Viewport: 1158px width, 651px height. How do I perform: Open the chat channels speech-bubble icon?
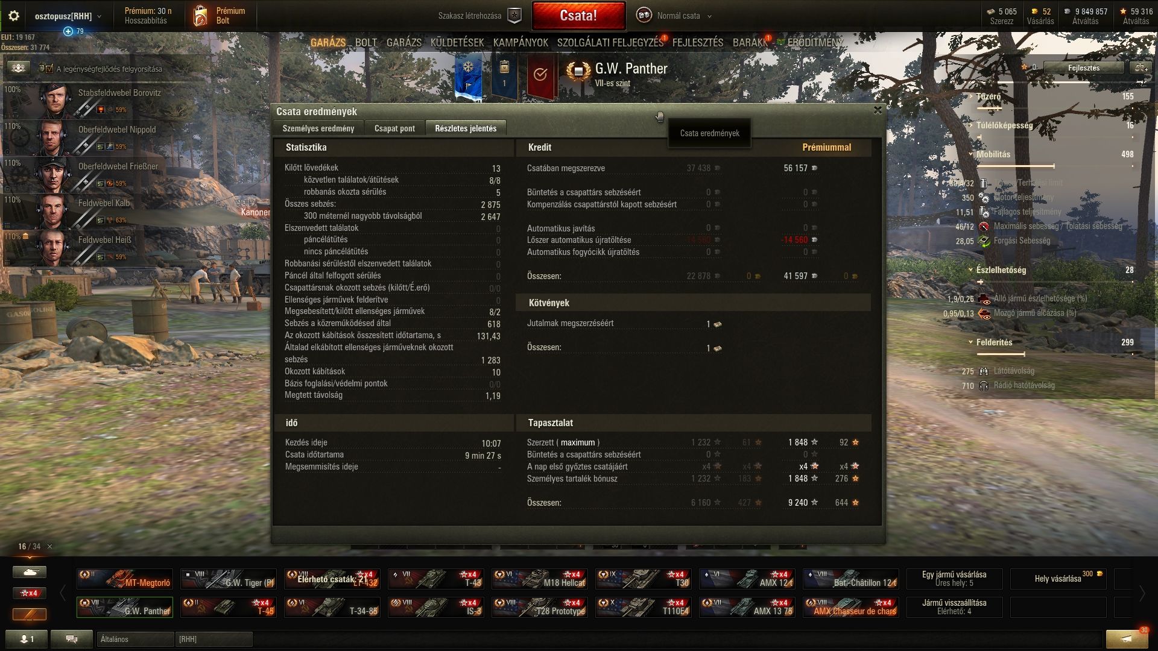click(72, 639)
